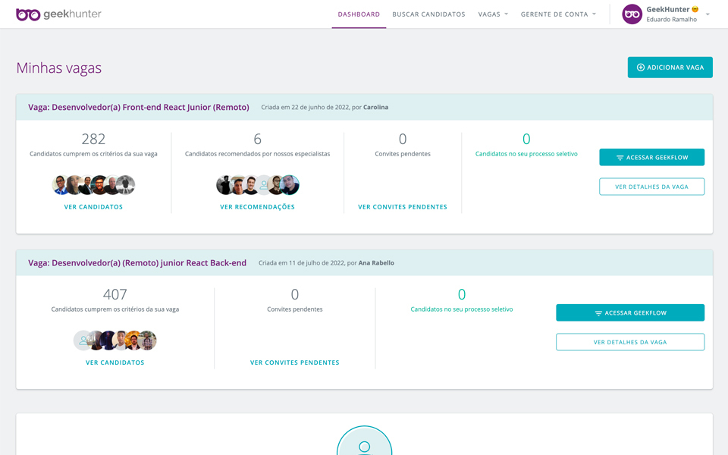728x455 pixels.
Task: Open the Dashboard tab
Action: (359, 14)
